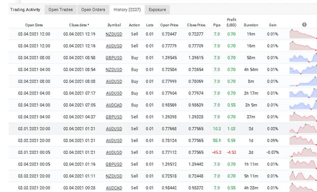Image resolution: width=317 pixels, height=192 pixels.
Task: Open AUDCAD link closed 03.04.2021 00:28
Action: pos(114,188)
